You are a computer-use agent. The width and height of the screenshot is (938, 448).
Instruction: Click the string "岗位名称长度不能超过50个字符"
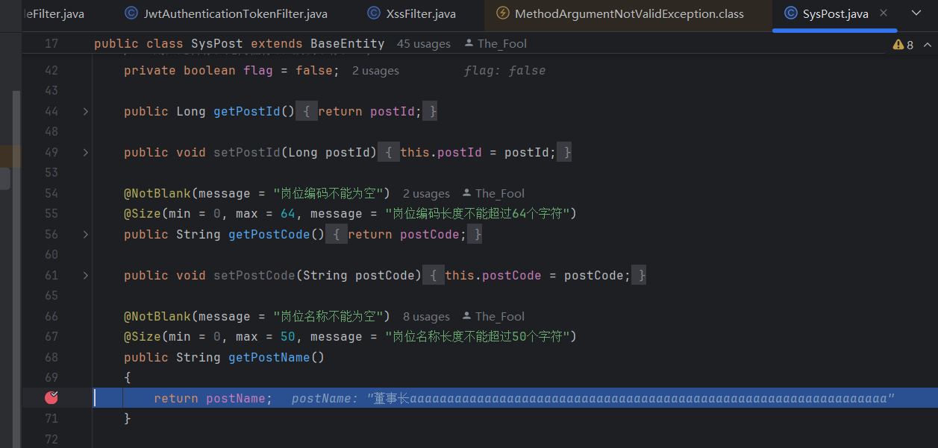click(478, 337)
